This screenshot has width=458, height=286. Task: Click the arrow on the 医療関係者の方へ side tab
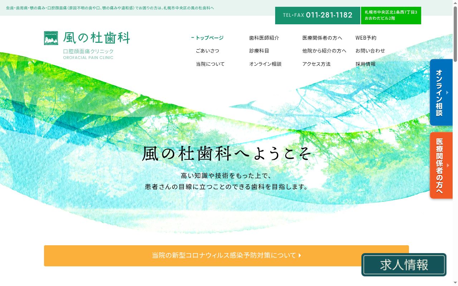tap(448, 166)
